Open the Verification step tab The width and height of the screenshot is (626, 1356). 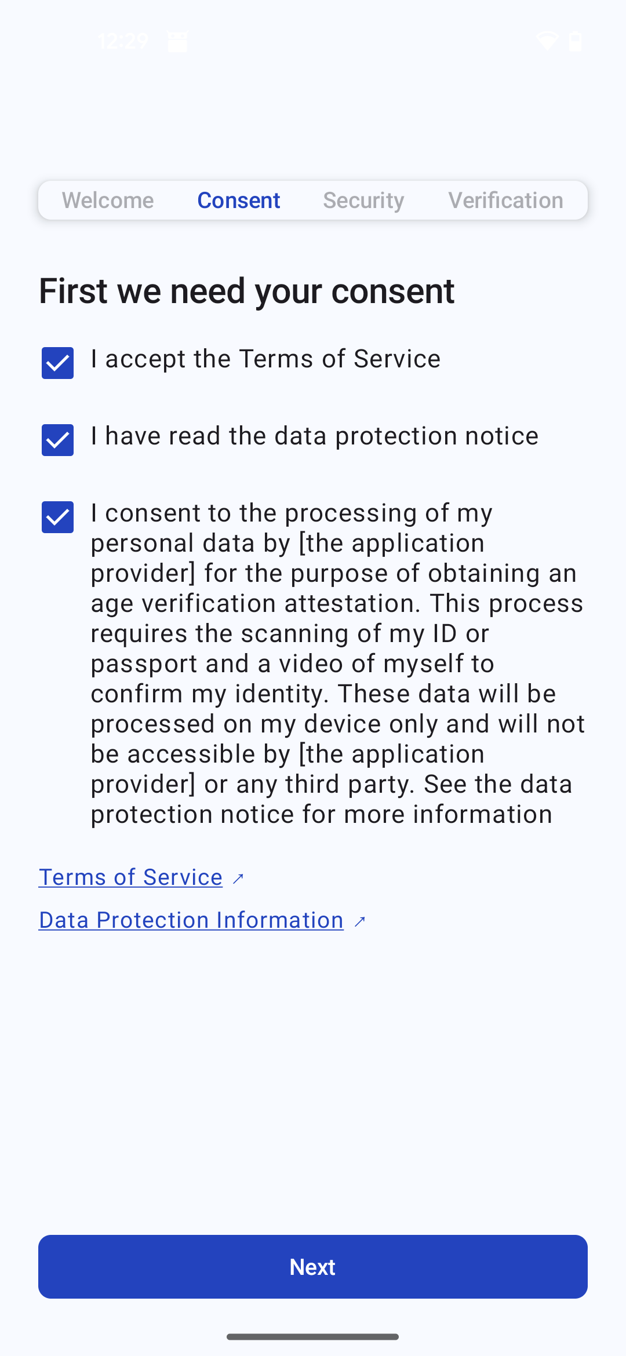pos(505,201)
